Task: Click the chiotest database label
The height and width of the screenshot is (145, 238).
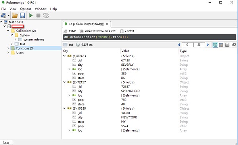Action: 130,31
